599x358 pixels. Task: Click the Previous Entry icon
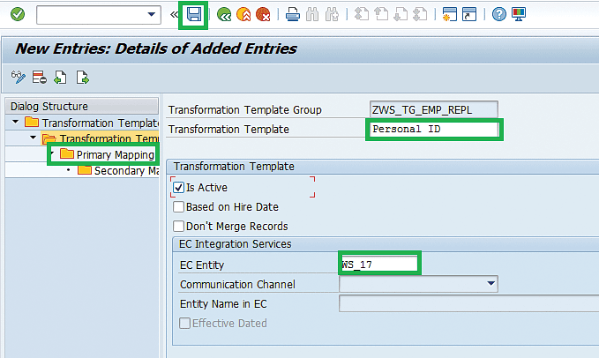click(60, 78)
